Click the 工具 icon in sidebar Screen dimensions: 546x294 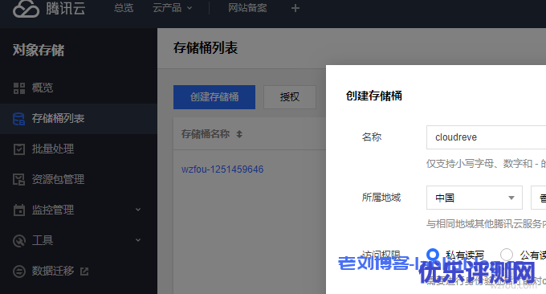(x=19, y=241)
